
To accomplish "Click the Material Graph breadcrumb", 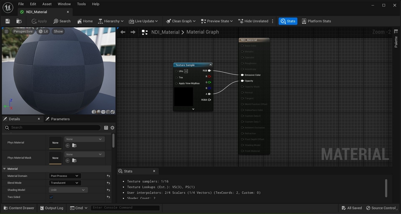I will [203, 32].
